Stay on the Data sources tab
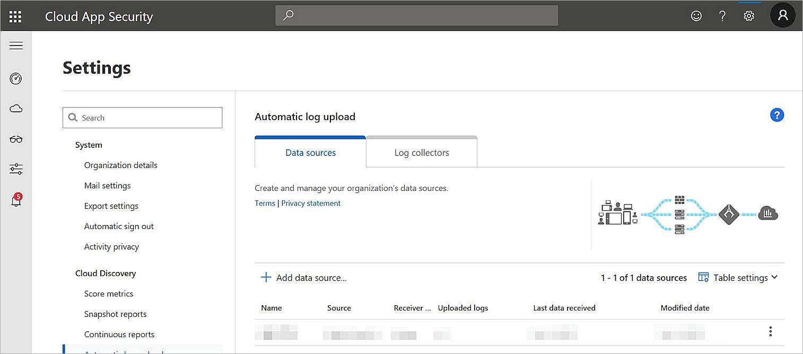803x354 pixels. (310, 152)
